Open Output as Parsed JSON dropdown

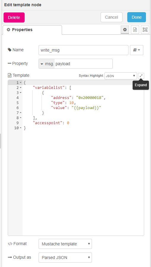(65, 258)
